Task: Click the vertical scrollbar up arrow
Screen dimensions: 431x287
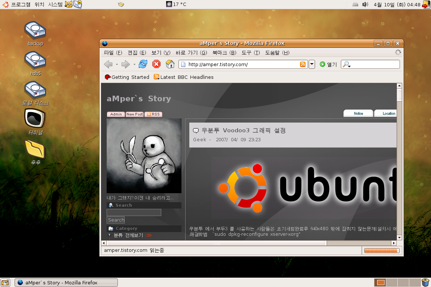Action: pyautogui.click(x=400, y=86)
